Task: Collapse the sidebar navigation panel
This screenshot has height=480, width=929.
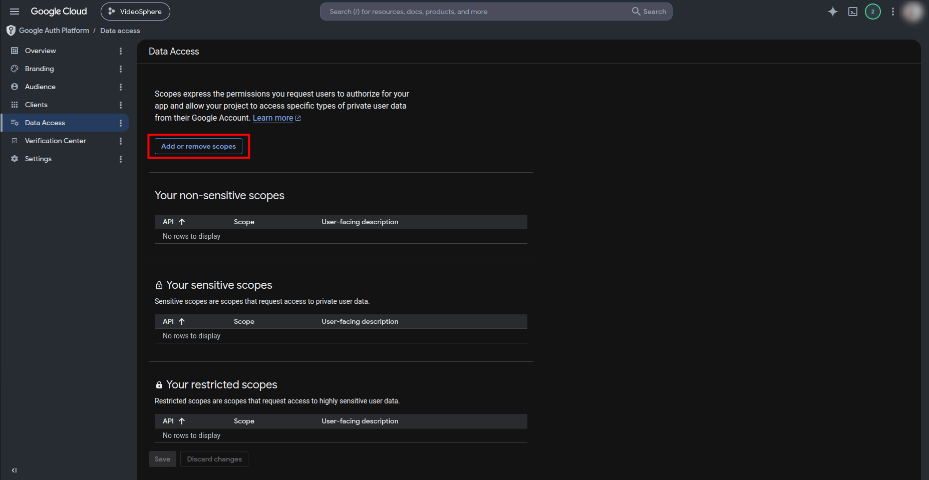Action: point(14,470)
